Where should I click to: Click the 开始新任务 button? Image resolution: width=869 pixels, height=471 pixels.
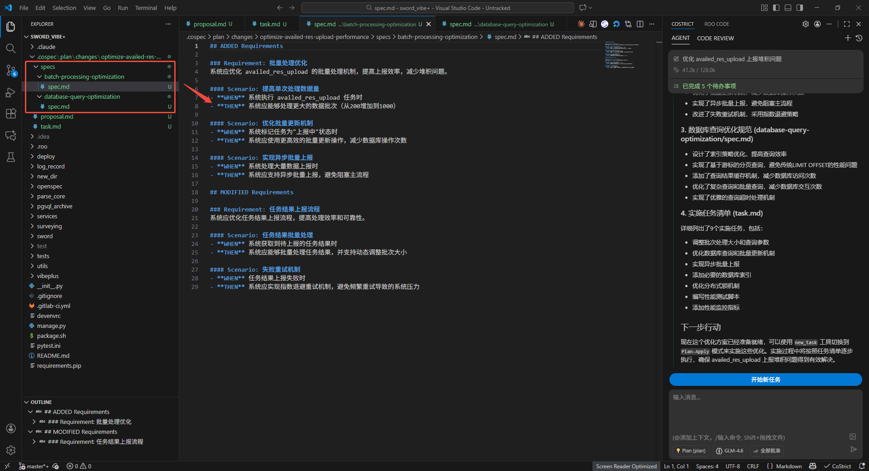pyautogui.click(x=765, y=380)
